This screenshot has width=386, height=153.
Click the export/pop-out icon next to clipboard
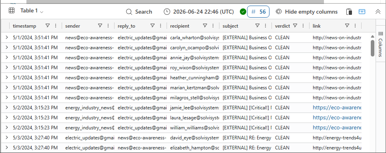(x=362, y=12)
